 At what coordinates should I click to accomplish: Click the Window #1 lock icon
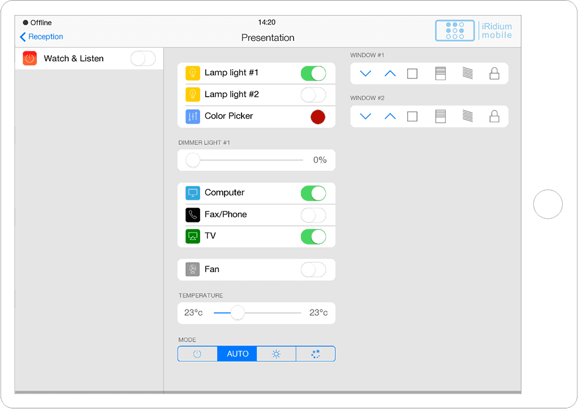(x=494, y=73)
